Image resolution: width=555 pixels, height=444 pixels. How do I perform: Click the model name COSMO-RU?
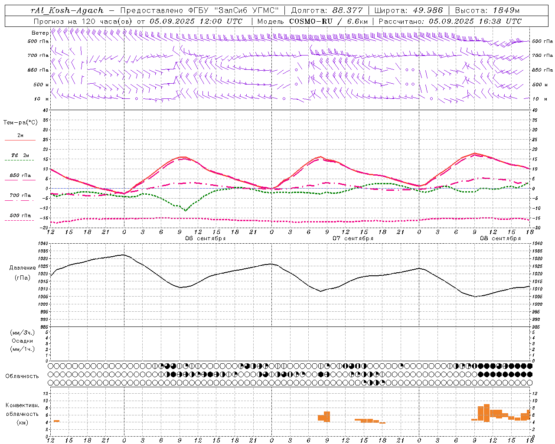point(311,21)
